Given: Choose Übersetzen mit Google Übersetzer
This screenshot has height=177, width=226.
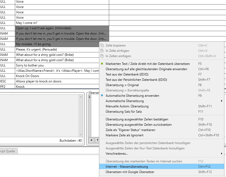Looking at the screenshot, I should tap(130, 172).
